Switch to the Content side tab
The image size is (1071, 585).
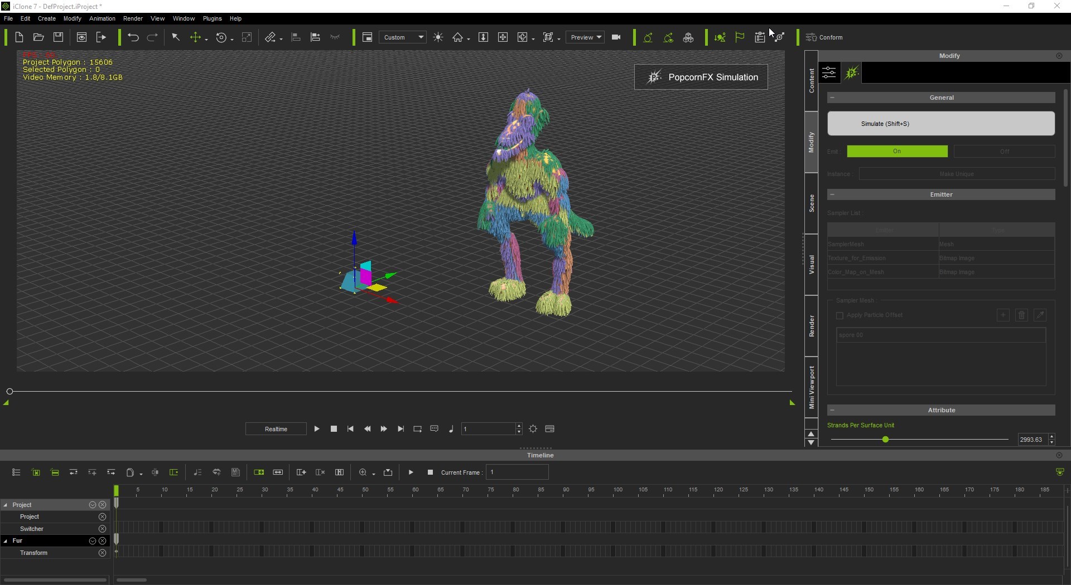pos(812,81)
